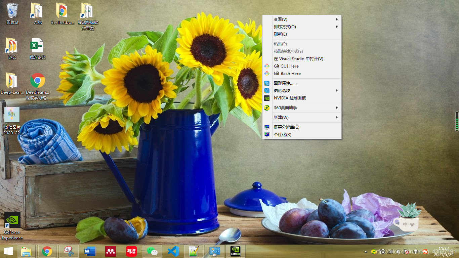Screen dimensions: 459x258
Task: Launch Microsoft Word from the taskbar
Action: point(90,251)
